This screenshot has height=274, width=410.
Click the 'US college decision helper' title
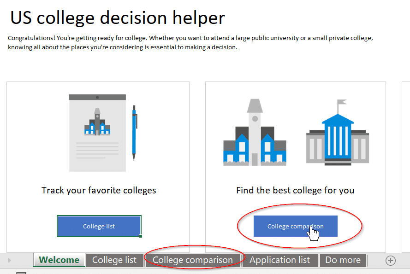click(x=118, y=17)
